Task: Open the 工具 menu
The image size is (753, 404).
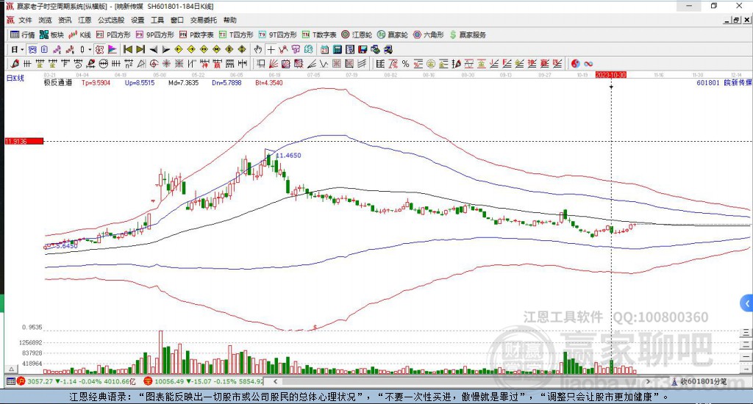Action: [157, 20]
